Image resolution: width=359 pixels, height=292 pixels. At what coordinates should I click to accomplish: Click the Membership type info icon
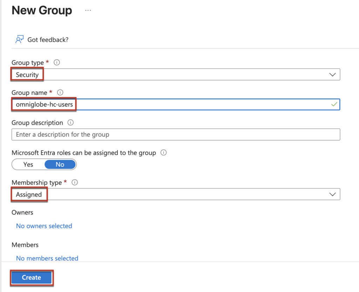tap(75, 183)
